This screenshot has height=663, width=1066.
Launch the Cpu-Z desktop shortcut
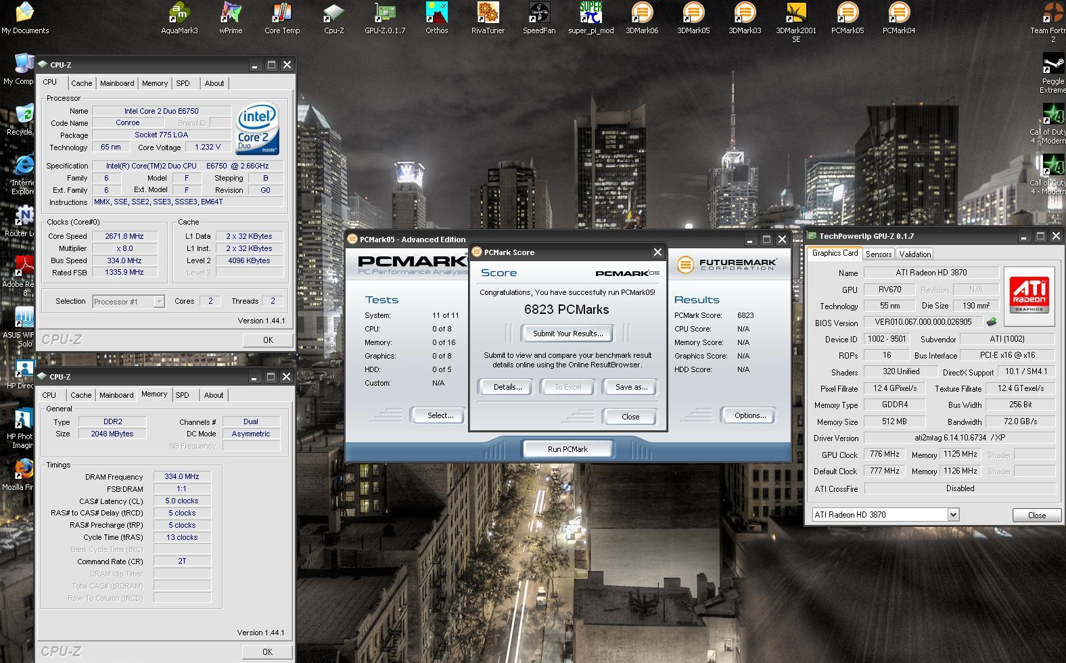tap(333, 18)
